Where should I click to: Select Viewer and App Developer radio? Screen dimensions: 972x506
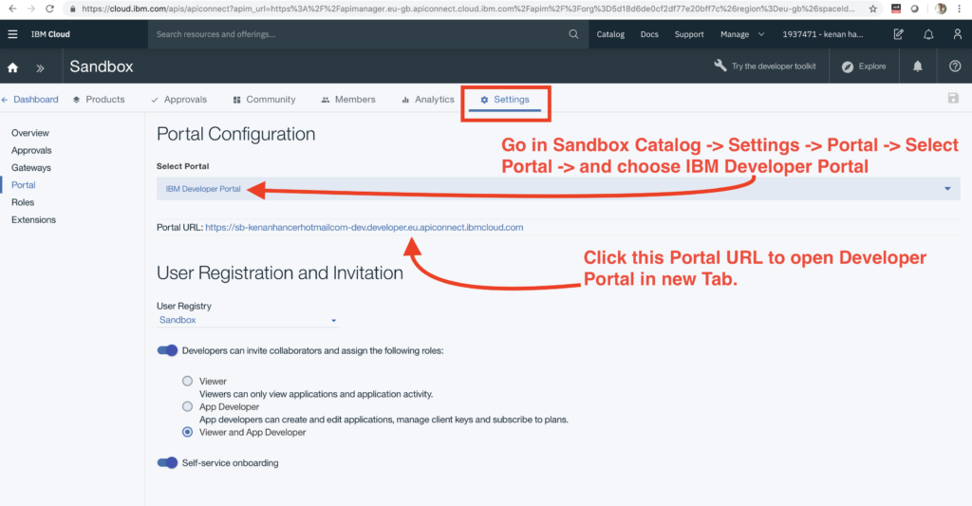click(x=187, y=432)
